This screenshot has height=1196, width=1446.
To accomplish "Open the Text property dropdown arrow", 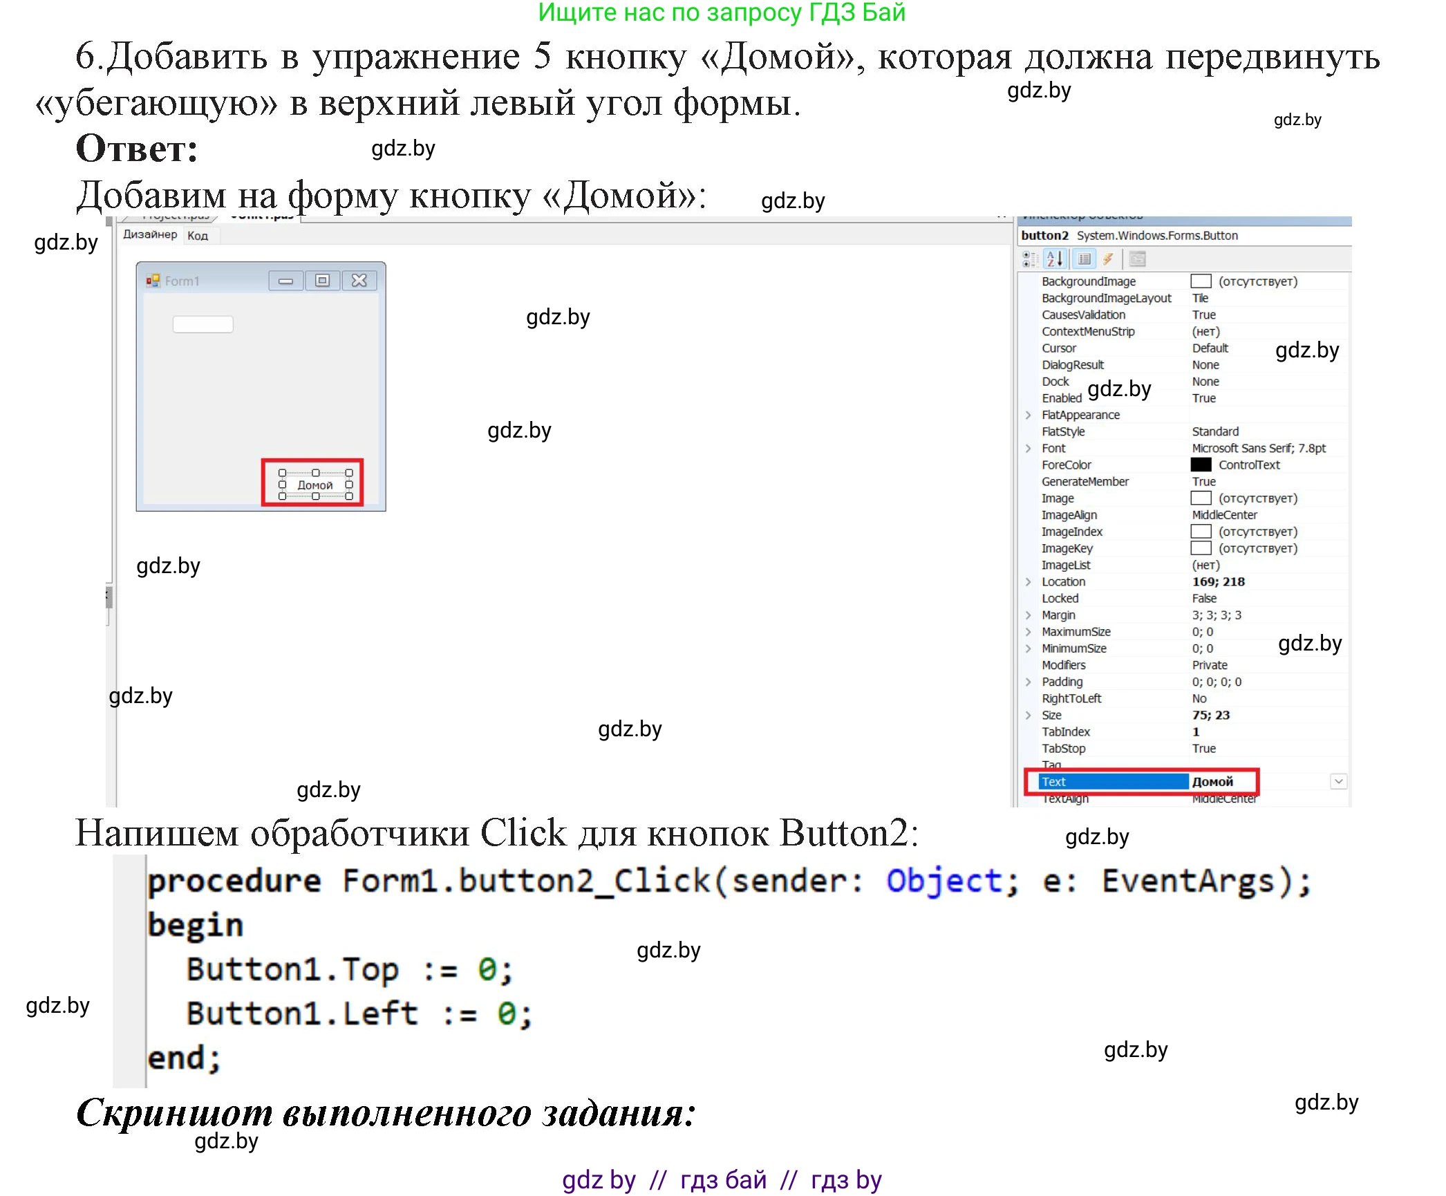I will 1338,781.
